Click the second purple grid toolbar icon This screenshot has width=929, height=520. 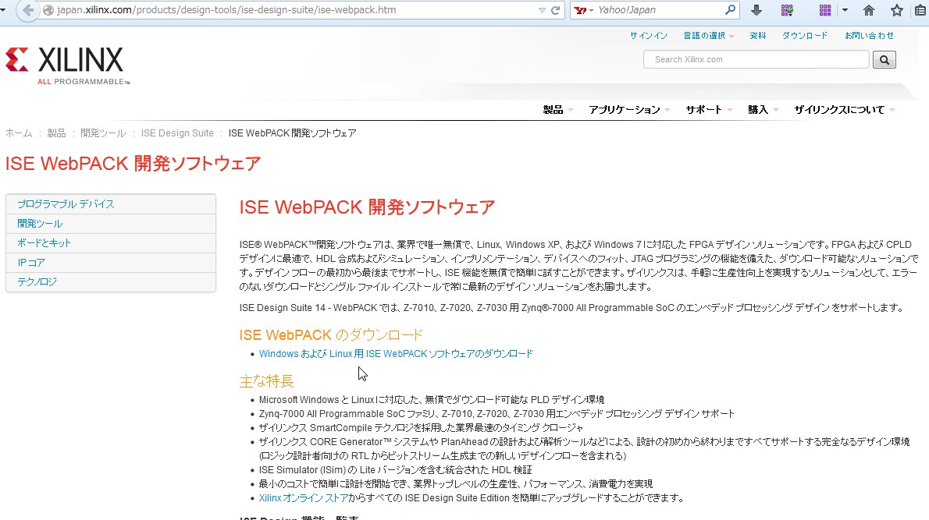824,10
